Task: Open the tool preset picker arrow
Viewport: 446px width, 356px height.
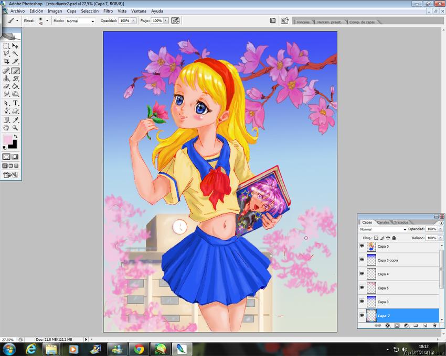Action: pyautogui.click(x=17, y=21)
